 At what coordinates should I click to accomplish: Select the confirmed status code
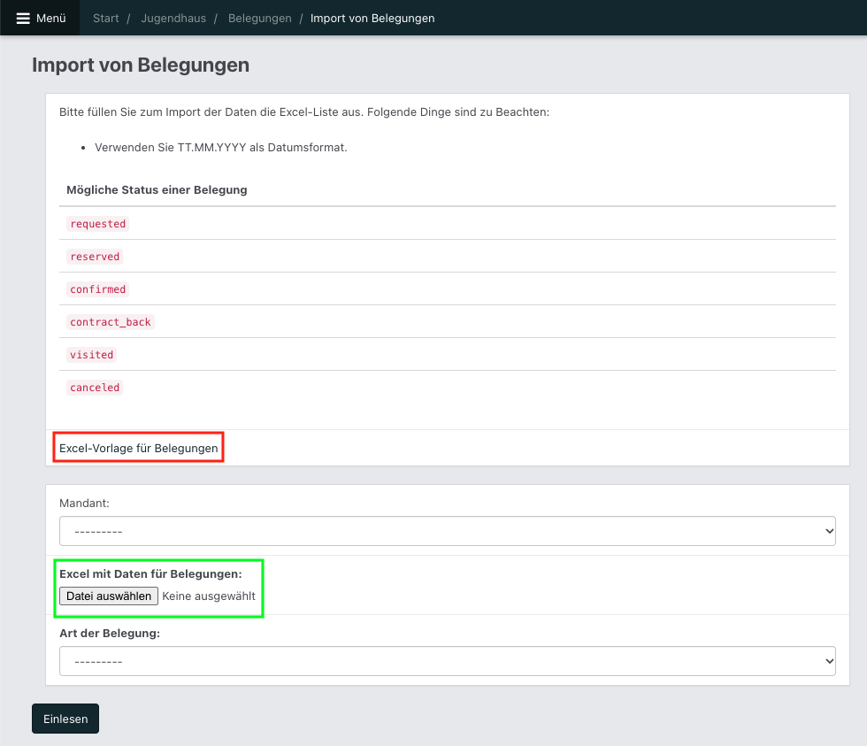pos(98,289)
